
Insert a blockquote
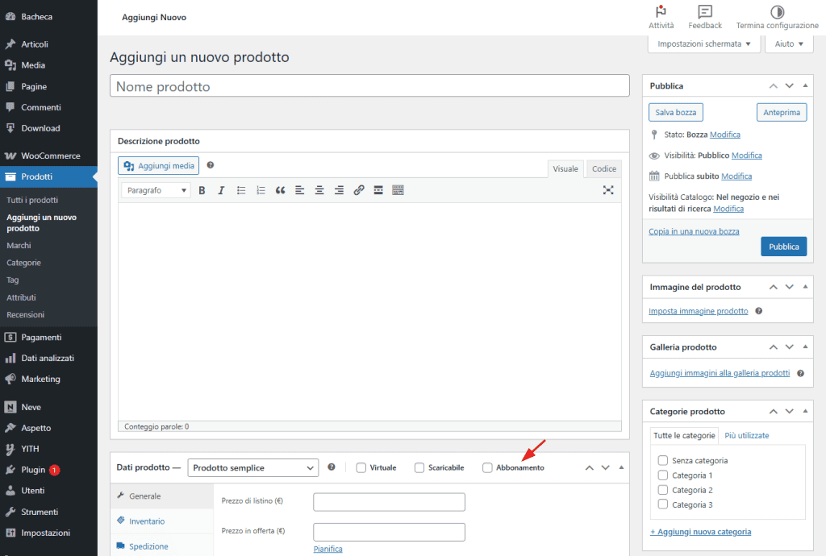[x=280, y=190]
